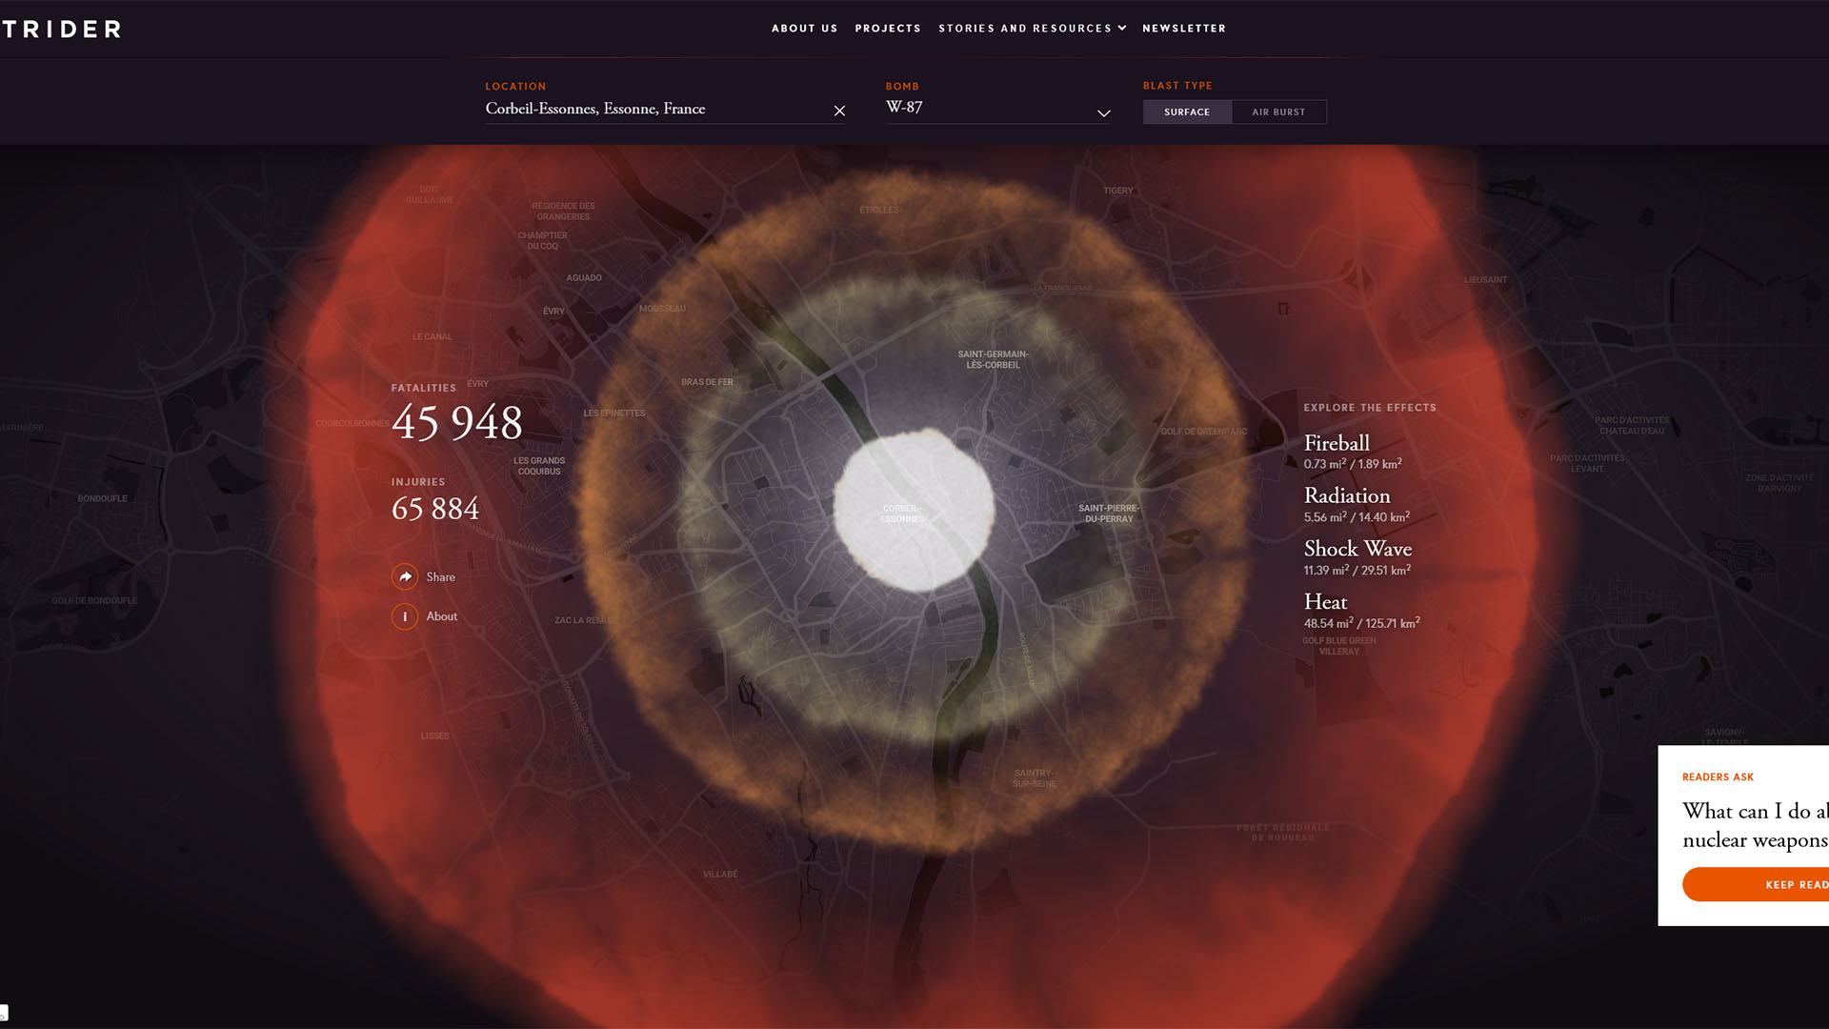The width and height of the screenshot is (1829, 1029).
Task: Click the location input field
Action: (648, 109)
